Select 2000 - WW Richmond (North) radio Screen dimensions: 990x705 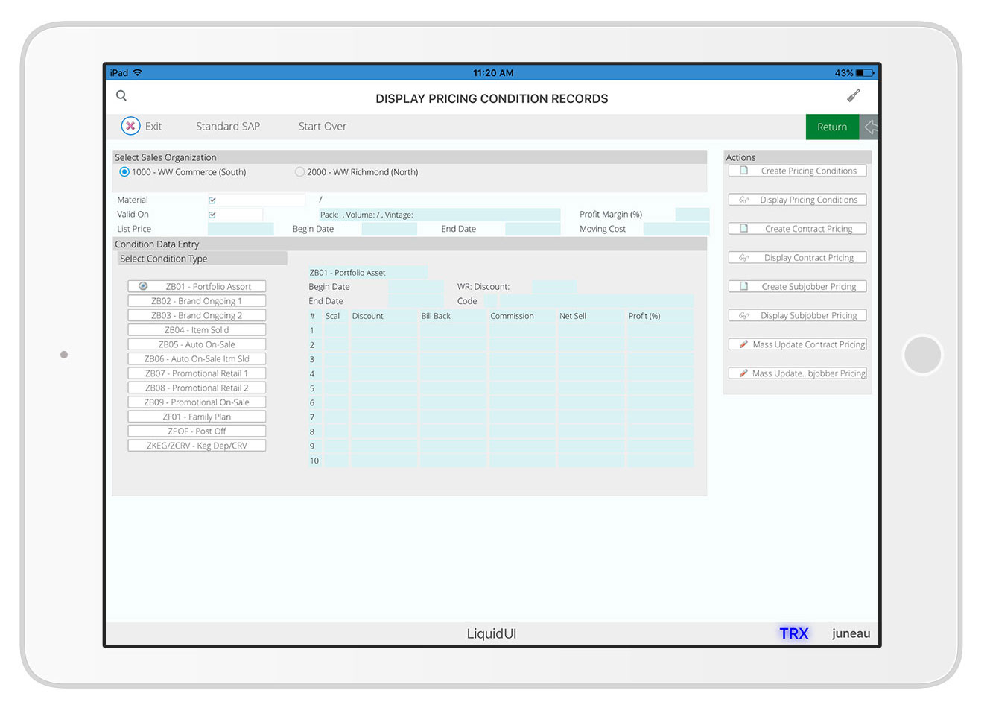tap(299, 172)
